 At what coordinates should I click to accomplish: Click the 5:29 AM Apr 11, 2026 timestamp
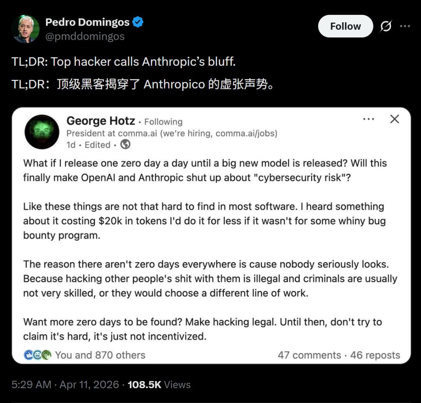pyautogui.click(x=65, y=384)
